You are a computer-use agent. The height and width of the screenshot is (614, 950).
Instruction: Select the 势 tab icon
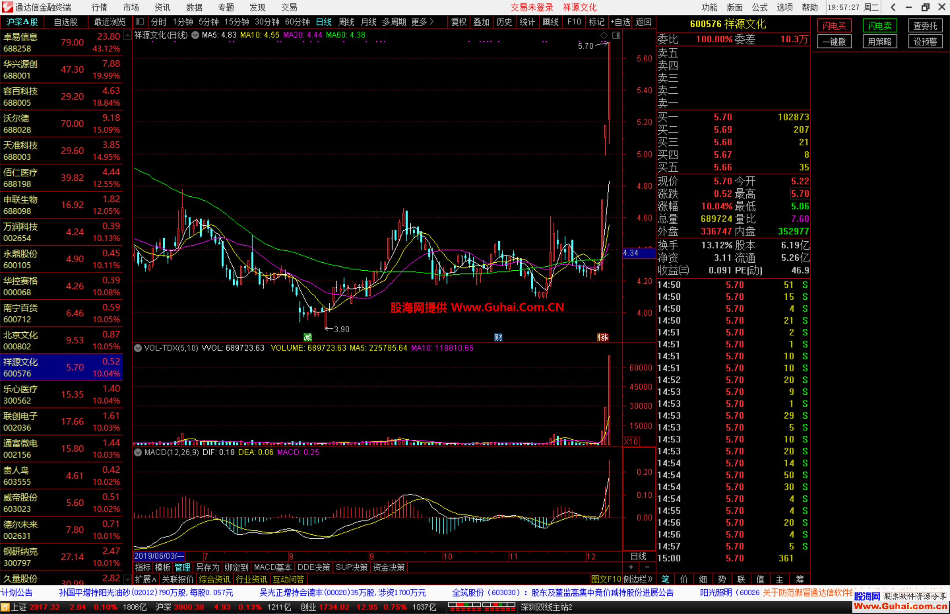click(722, 579)
